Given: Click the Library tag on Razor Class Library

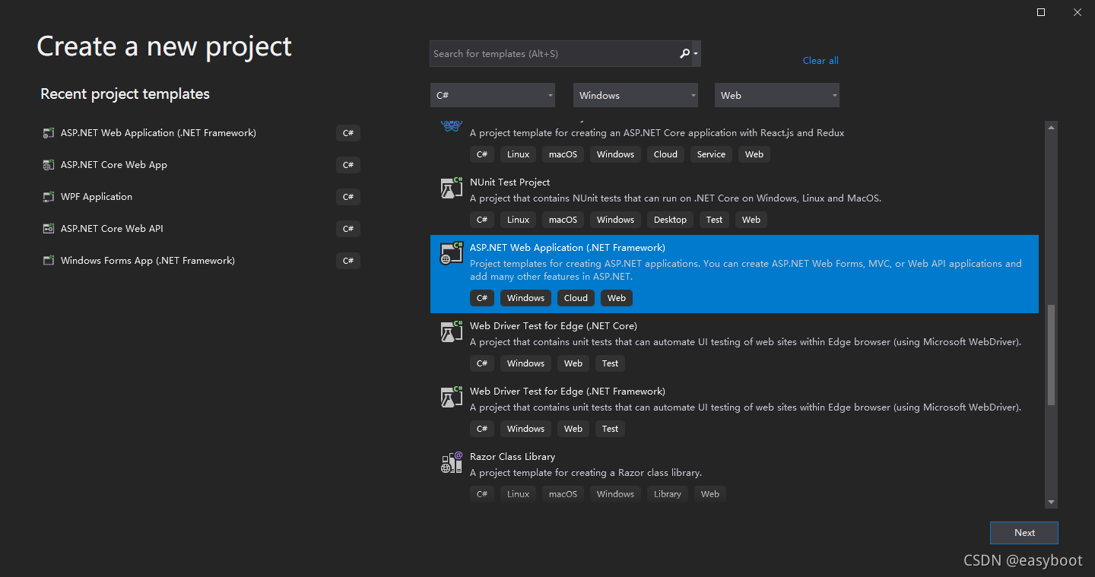Looking at the screenshot, I should (x=668, y=494).
